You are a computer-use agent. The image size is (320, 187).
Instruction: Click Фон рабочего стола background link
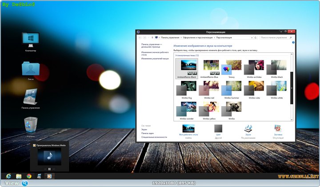tap(188, 134)
